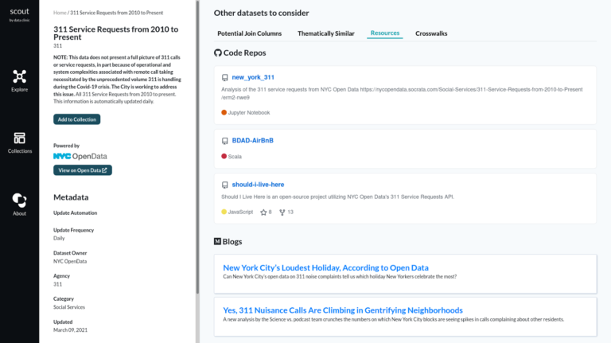The image size is (611, 343).
Task: Click repo icon next to new_york_311
Action: (x=225, y=77)
